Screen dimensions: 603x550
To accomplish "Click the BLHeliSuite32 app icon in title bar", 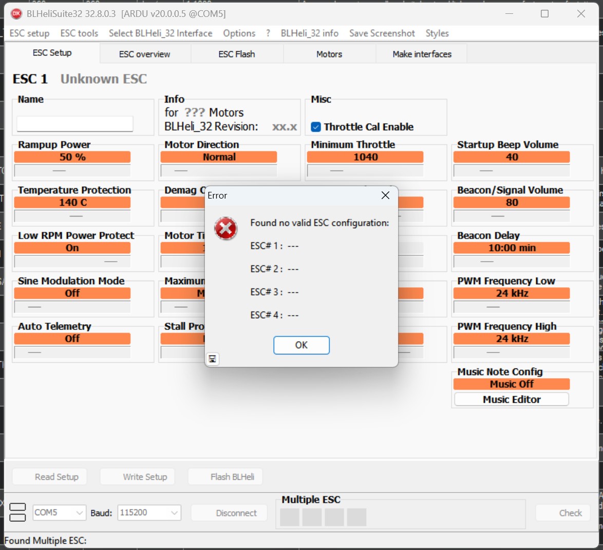I will click(16, 13).
